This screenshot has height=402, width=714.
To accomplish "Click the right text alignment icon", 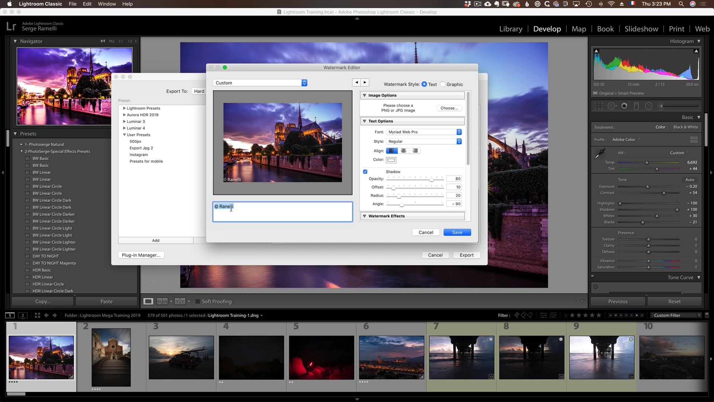I will (415, 151).
